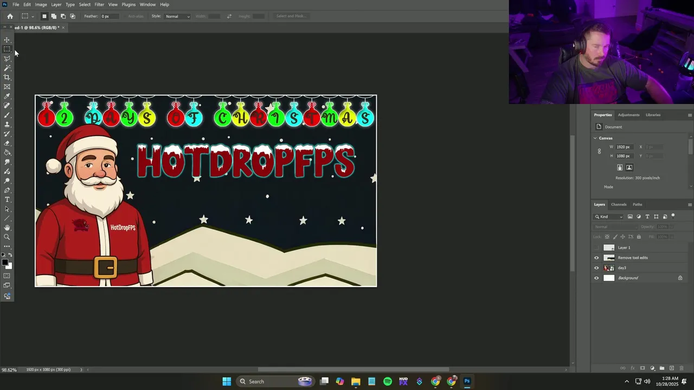Open the Filter menu

(x=99, y=4)
